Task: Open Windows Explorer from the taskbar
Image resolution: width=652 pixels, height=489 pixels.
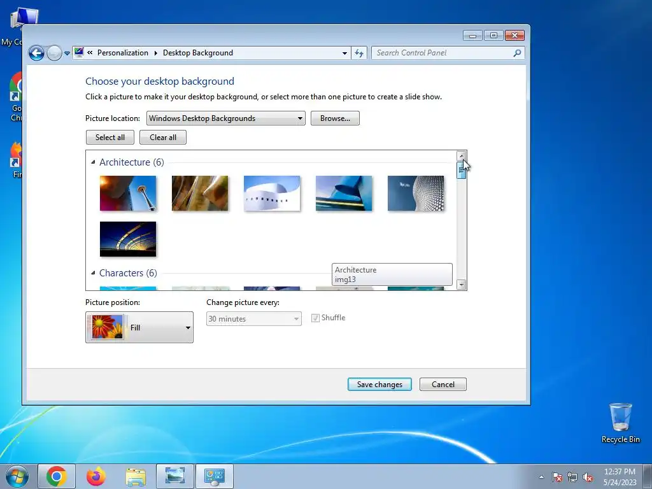Action: point(136,476)
